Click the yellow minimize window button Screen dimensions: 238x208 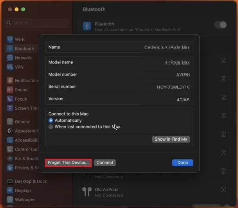[x=16, y=9]
